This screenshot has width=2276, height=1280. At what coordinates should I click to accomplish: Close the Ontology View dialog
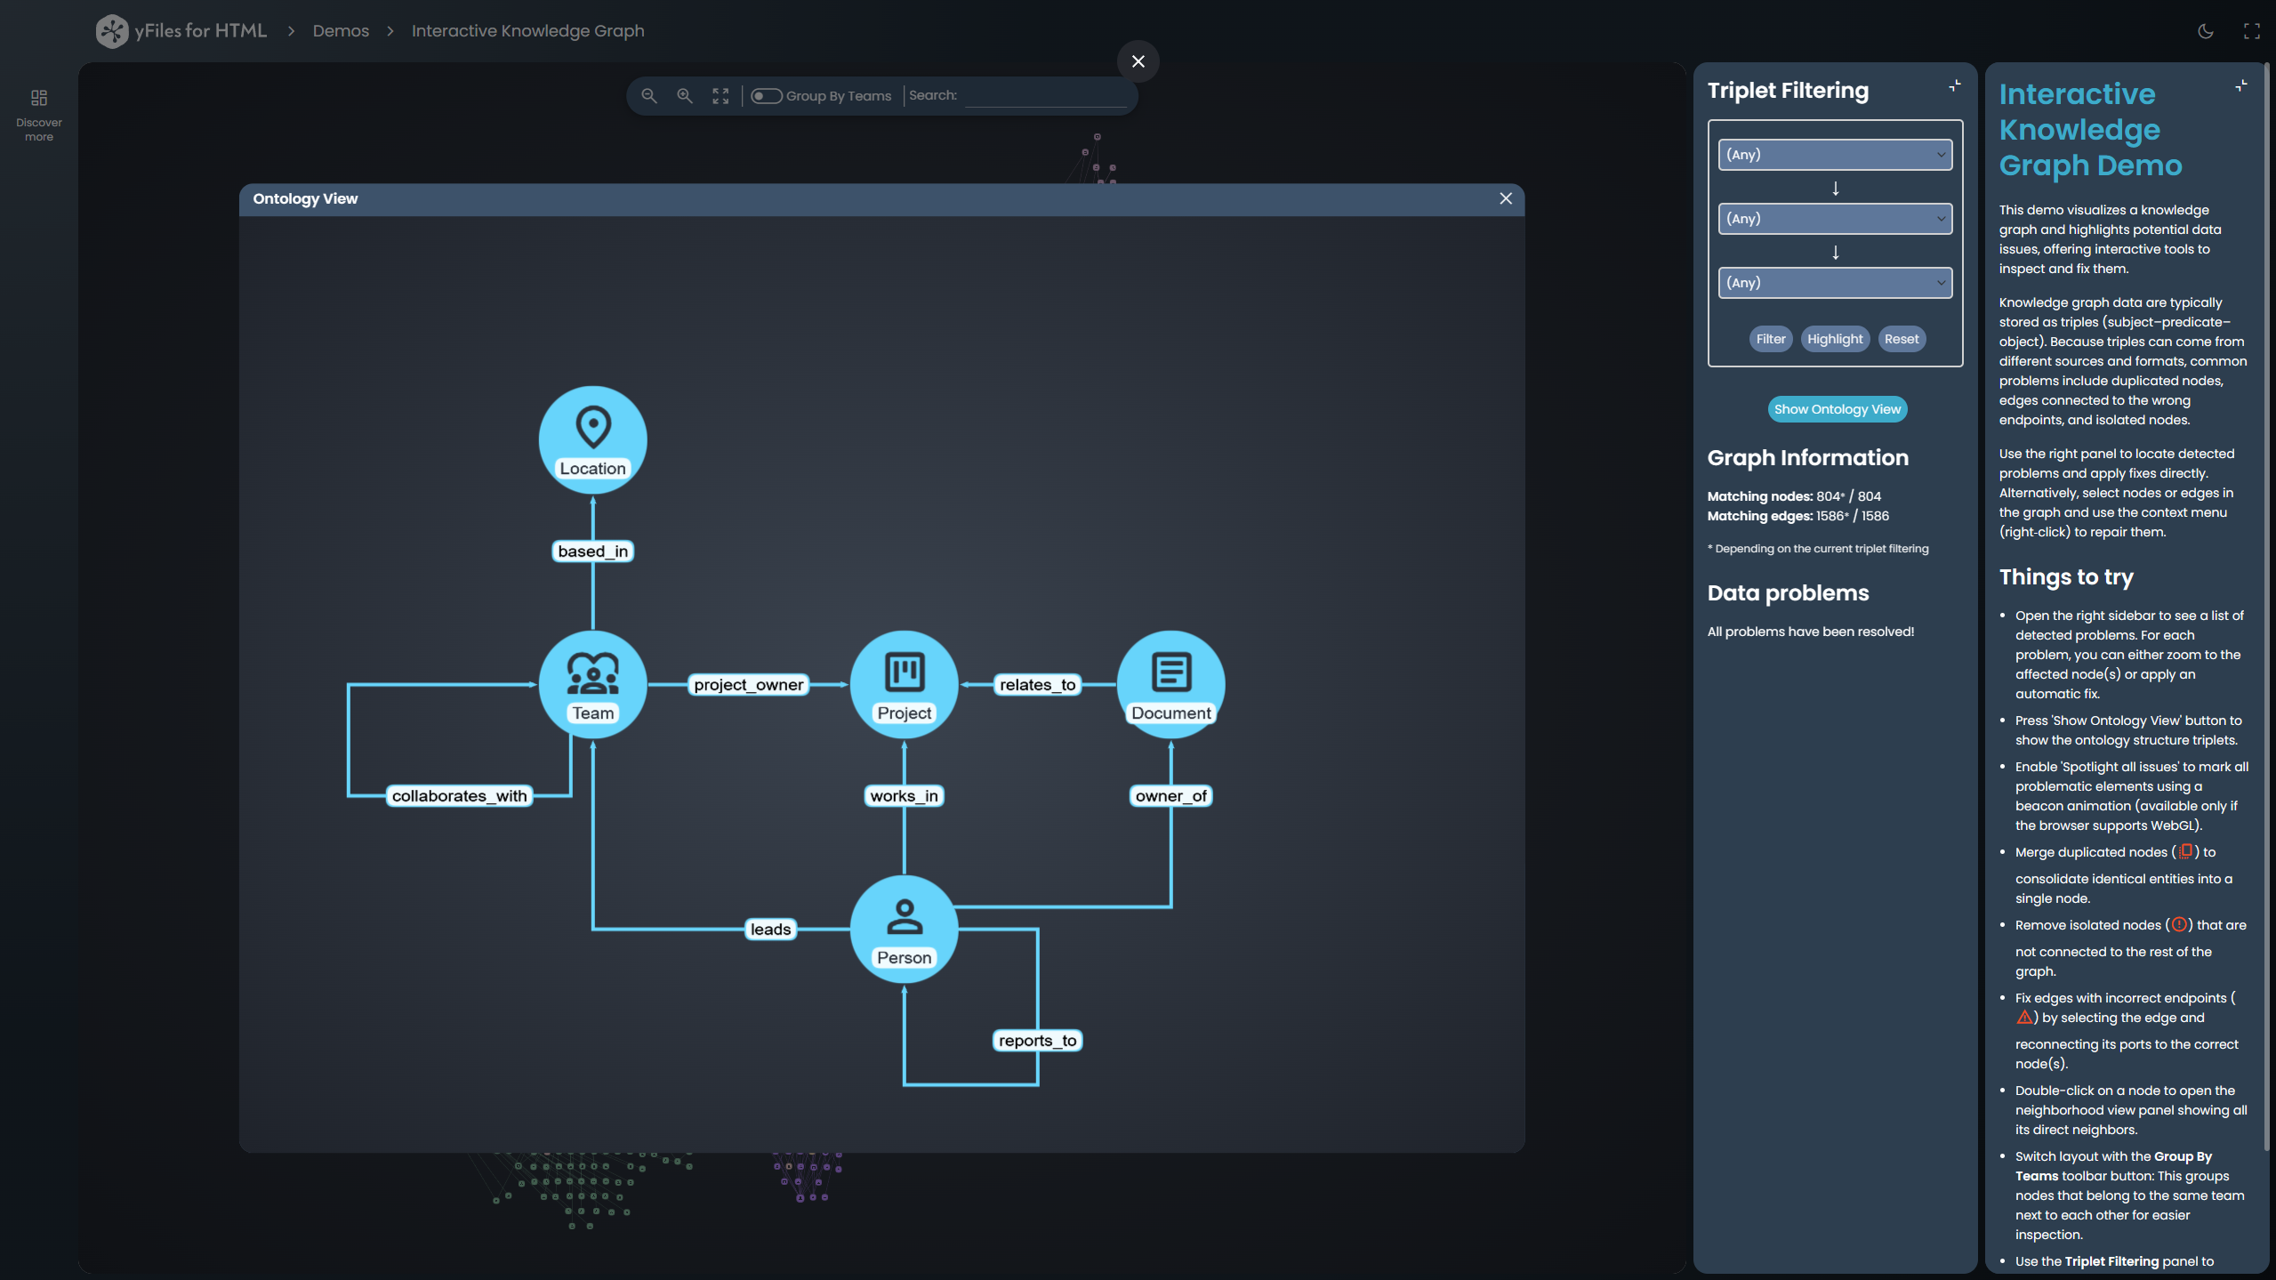[x=1505, y=198]
